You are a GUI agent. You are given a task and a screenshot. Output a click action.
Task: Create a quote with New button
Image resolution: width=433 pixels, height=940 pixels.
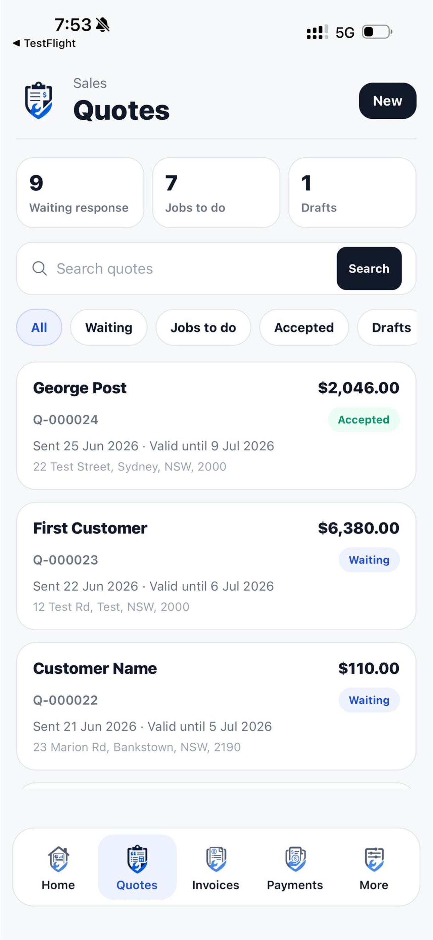pos(387,101)
